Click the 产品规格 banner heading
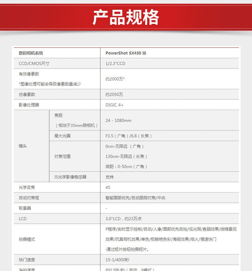 [x=126, y=17]
